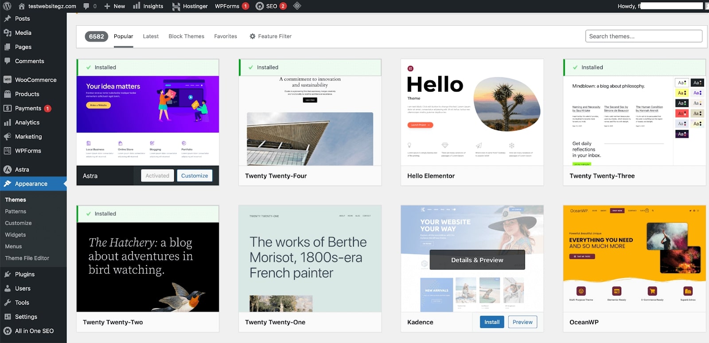Open Twenty Twenty-One theme thumbnail
The width and height of the screenshot is (709, 343).
310,259
